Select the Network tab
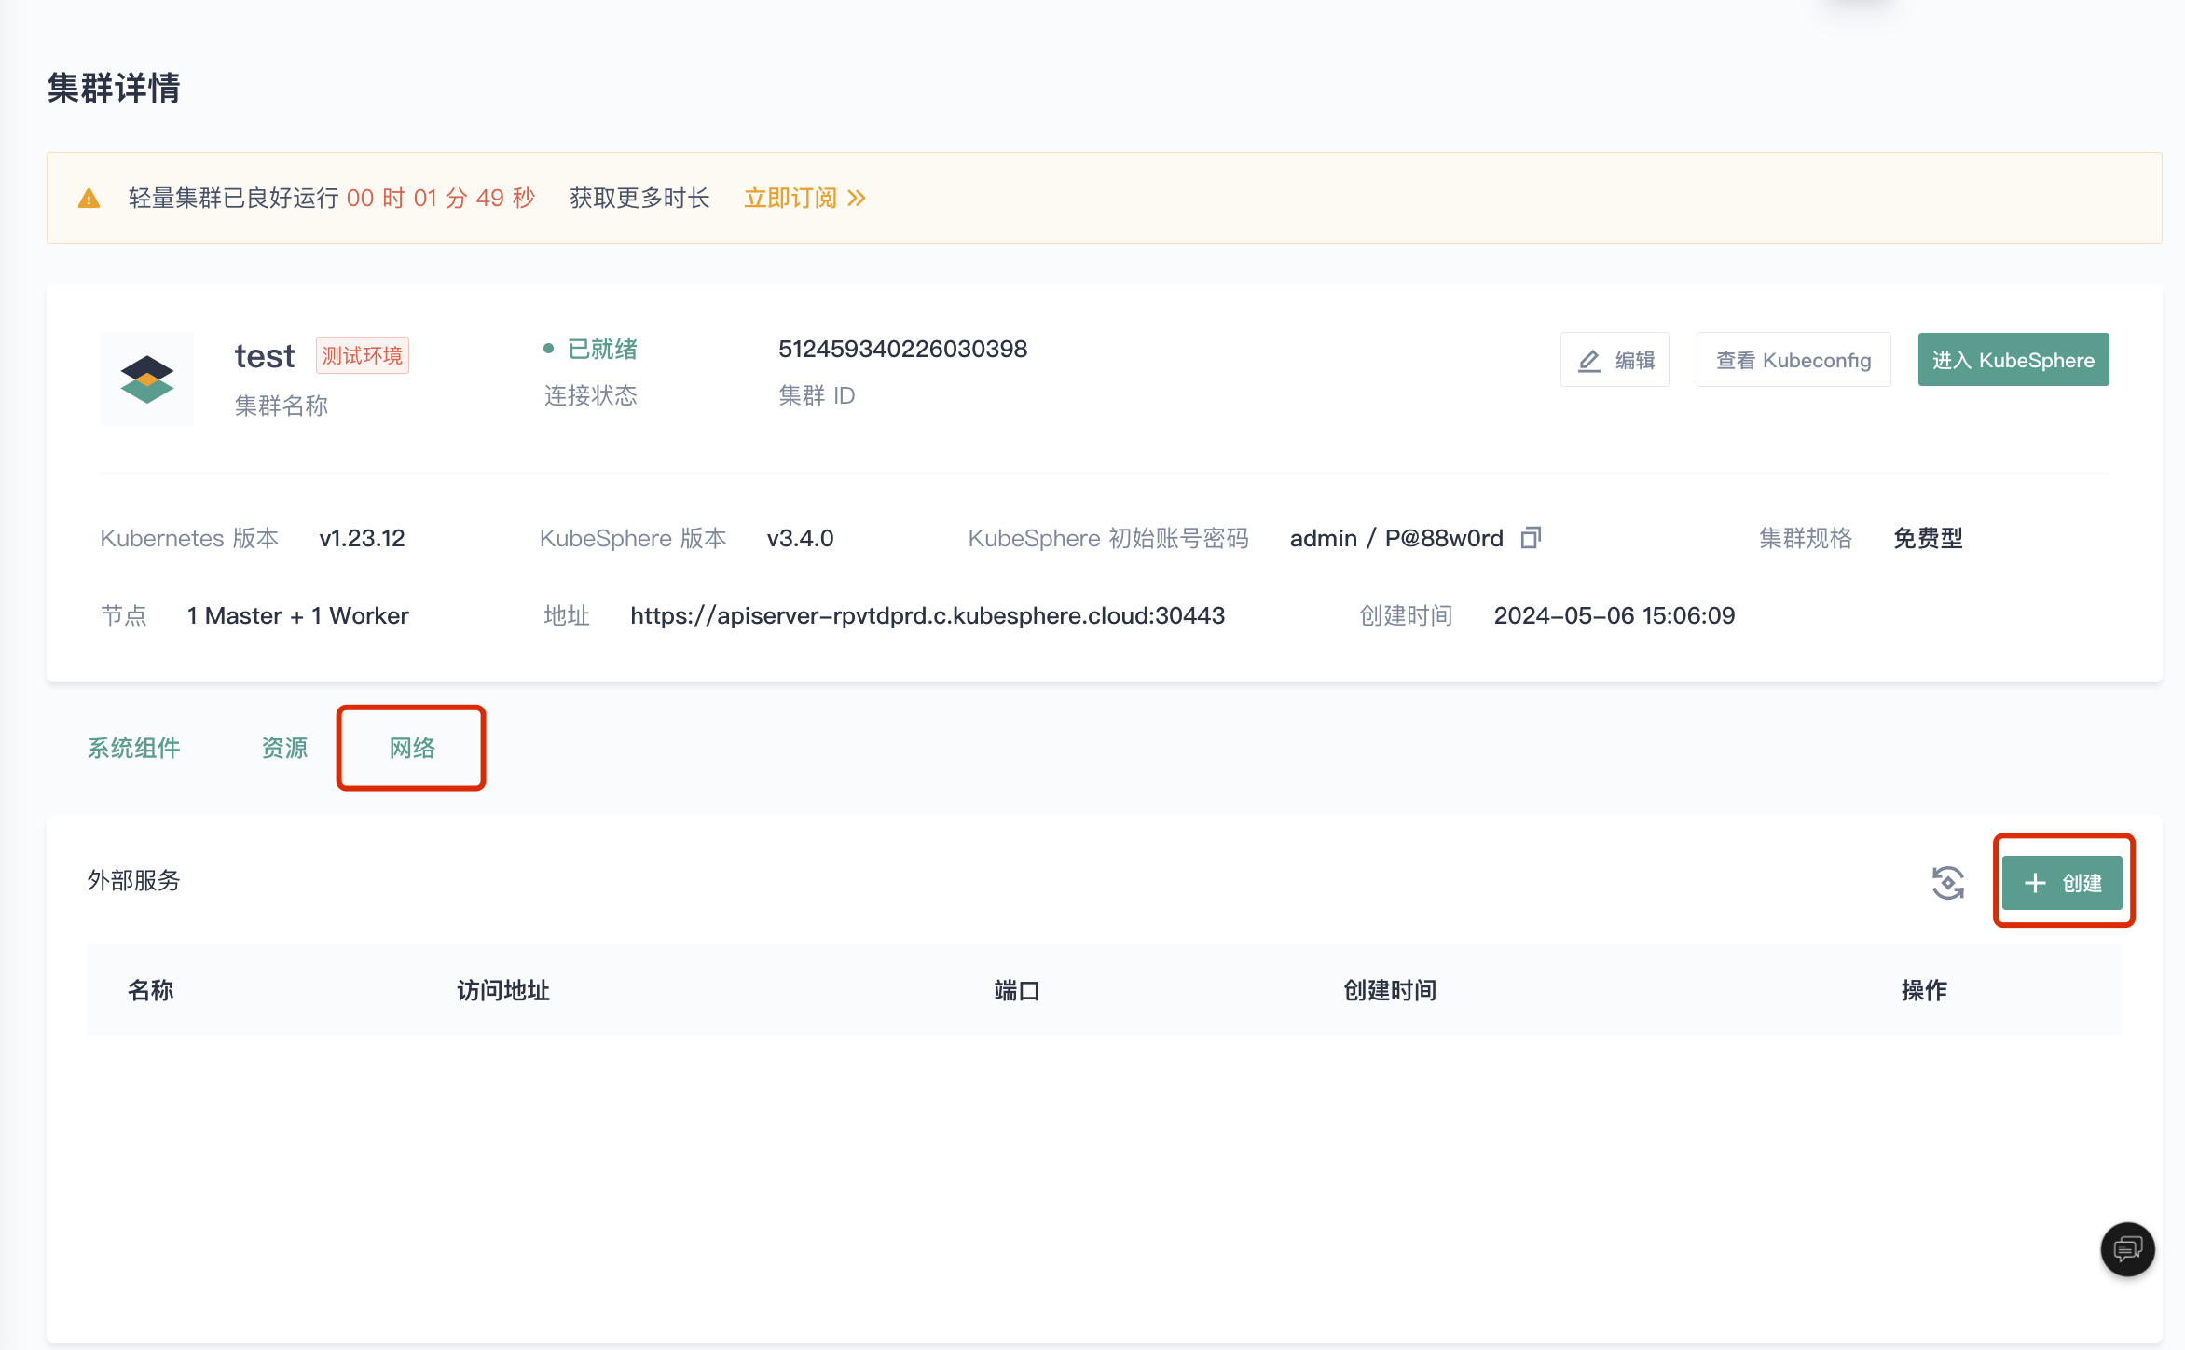This screenshot has width=2185, height=1350. (x=412, y=748)
